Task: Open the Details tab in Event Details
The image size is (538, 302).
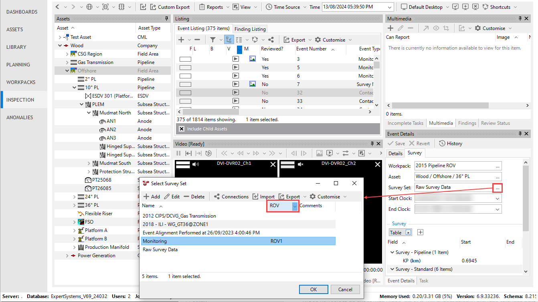Action: pos(395,153)
